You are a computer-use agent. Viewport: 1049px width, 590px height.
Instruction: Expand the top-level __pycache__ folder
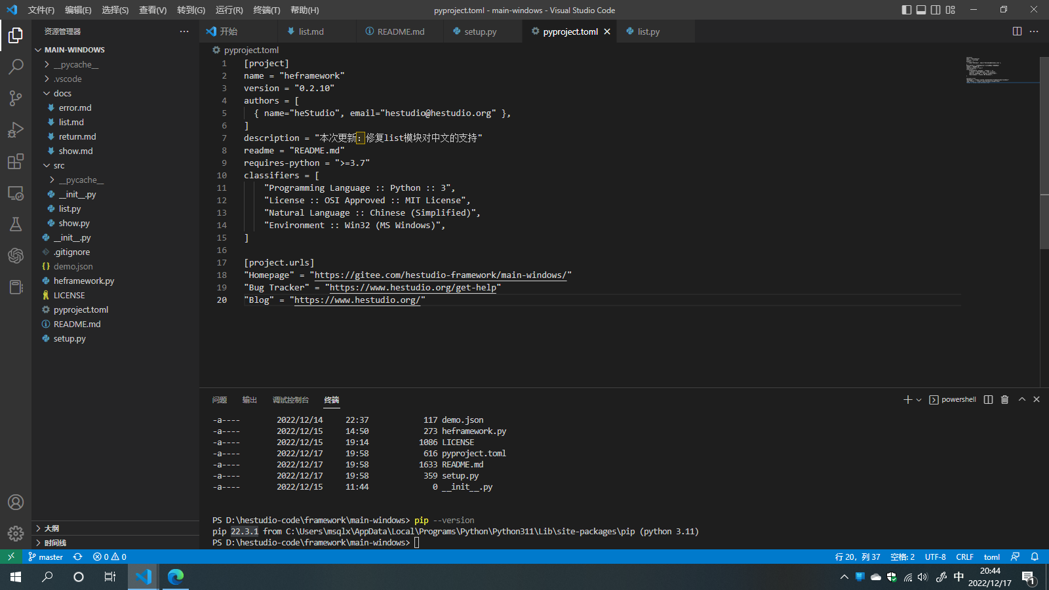tap(115, 64)
